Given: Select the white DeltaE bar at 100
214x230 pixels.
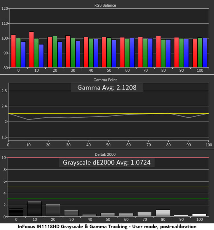Looking at the screenshot, I should (199, 215).
